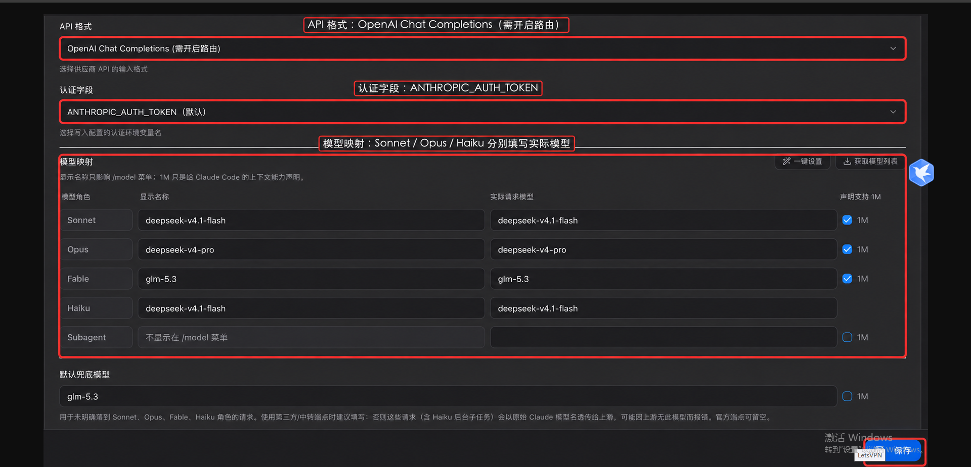Screen dimensions: 971x467
Task: Click the blue bird floating assistant icon
Action: 921,173
